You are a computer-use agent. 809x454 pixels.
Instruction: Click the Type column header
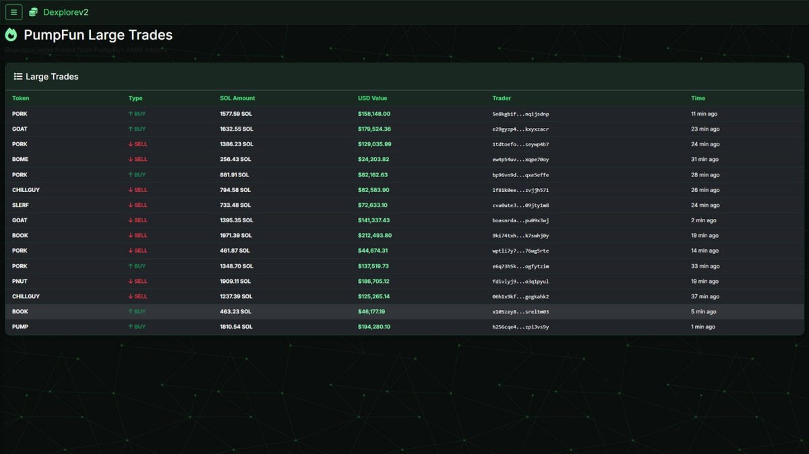(136, 98)
